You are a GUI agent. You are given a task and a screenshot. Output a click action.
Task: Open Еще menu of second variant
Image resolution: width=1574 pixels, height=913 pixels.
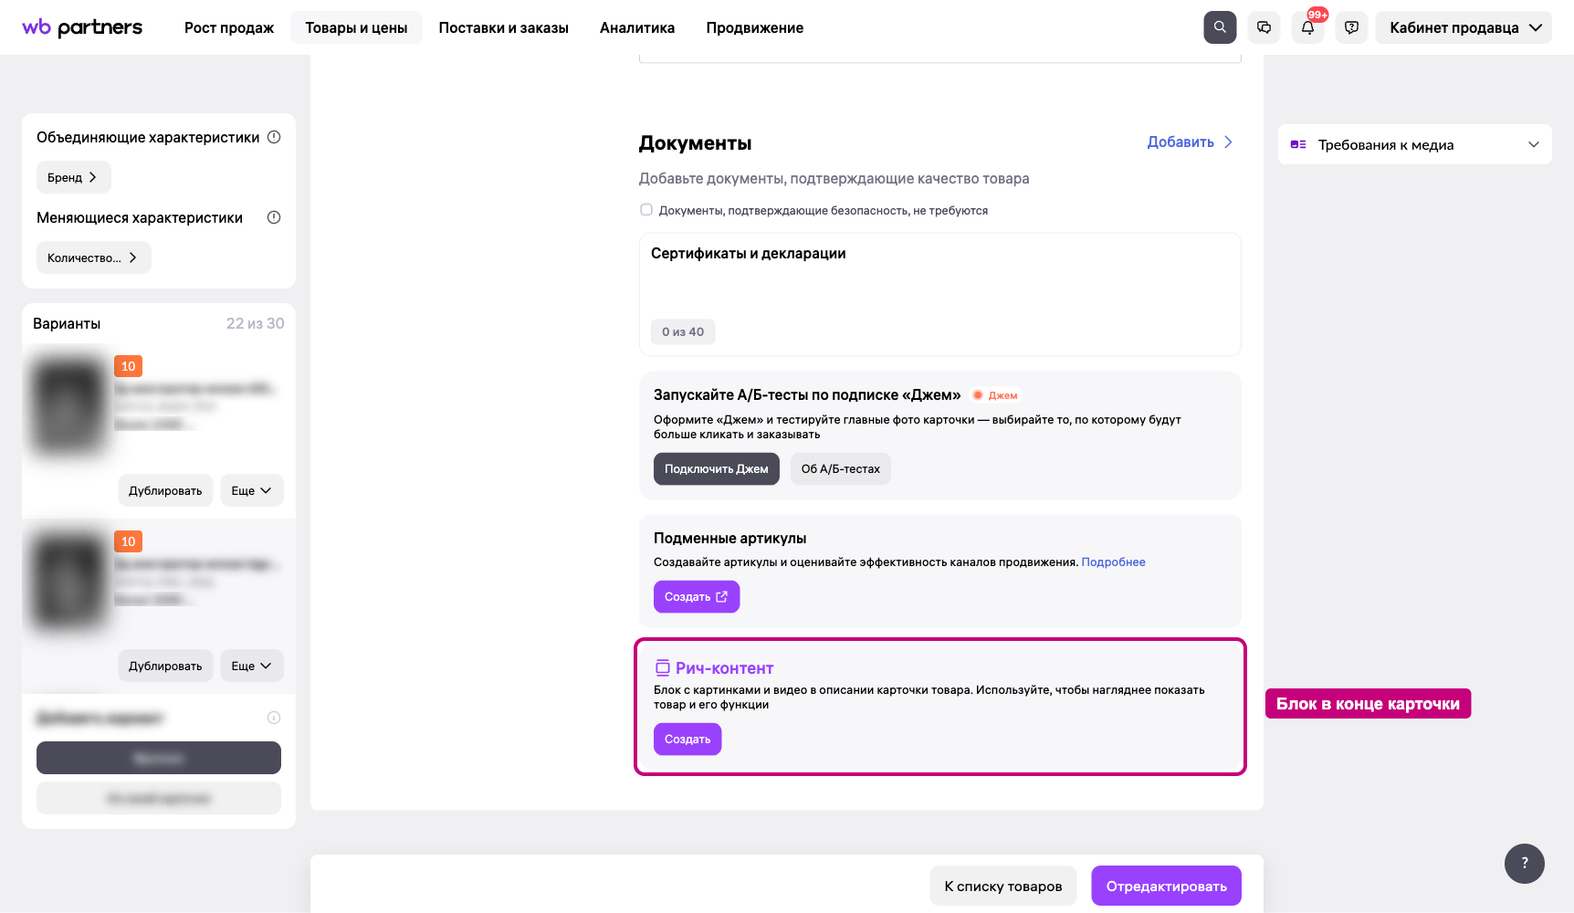click(x=251, y=666)
